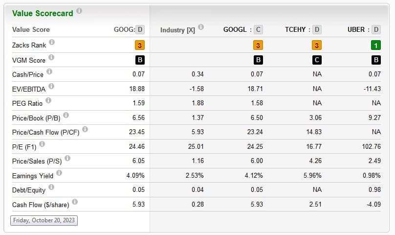Show VGM Score info tooltip icon
Screen dimensions: 395x235
click(x=51, y=58)
